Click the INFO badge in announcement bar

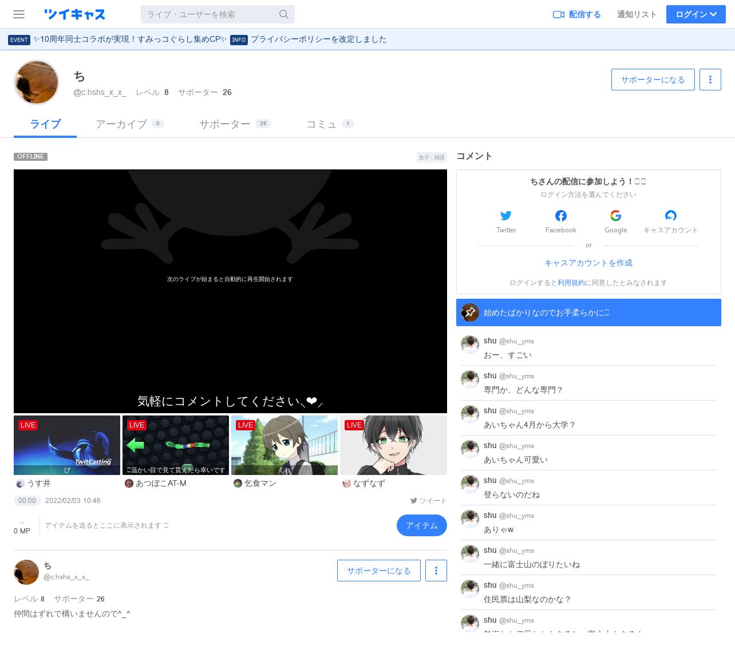coord(239,39)
